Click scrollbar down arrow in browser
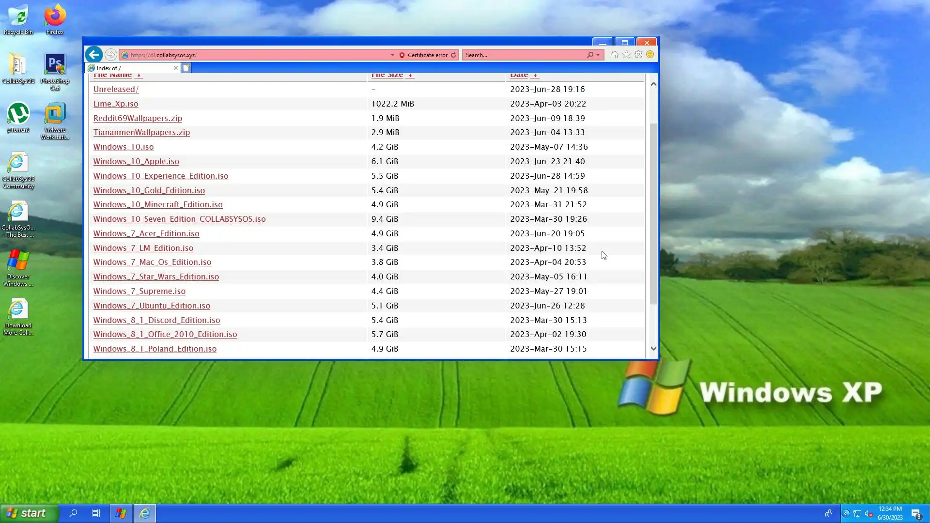The width and height of the screenshot is (930, 523). click(653, 348)
